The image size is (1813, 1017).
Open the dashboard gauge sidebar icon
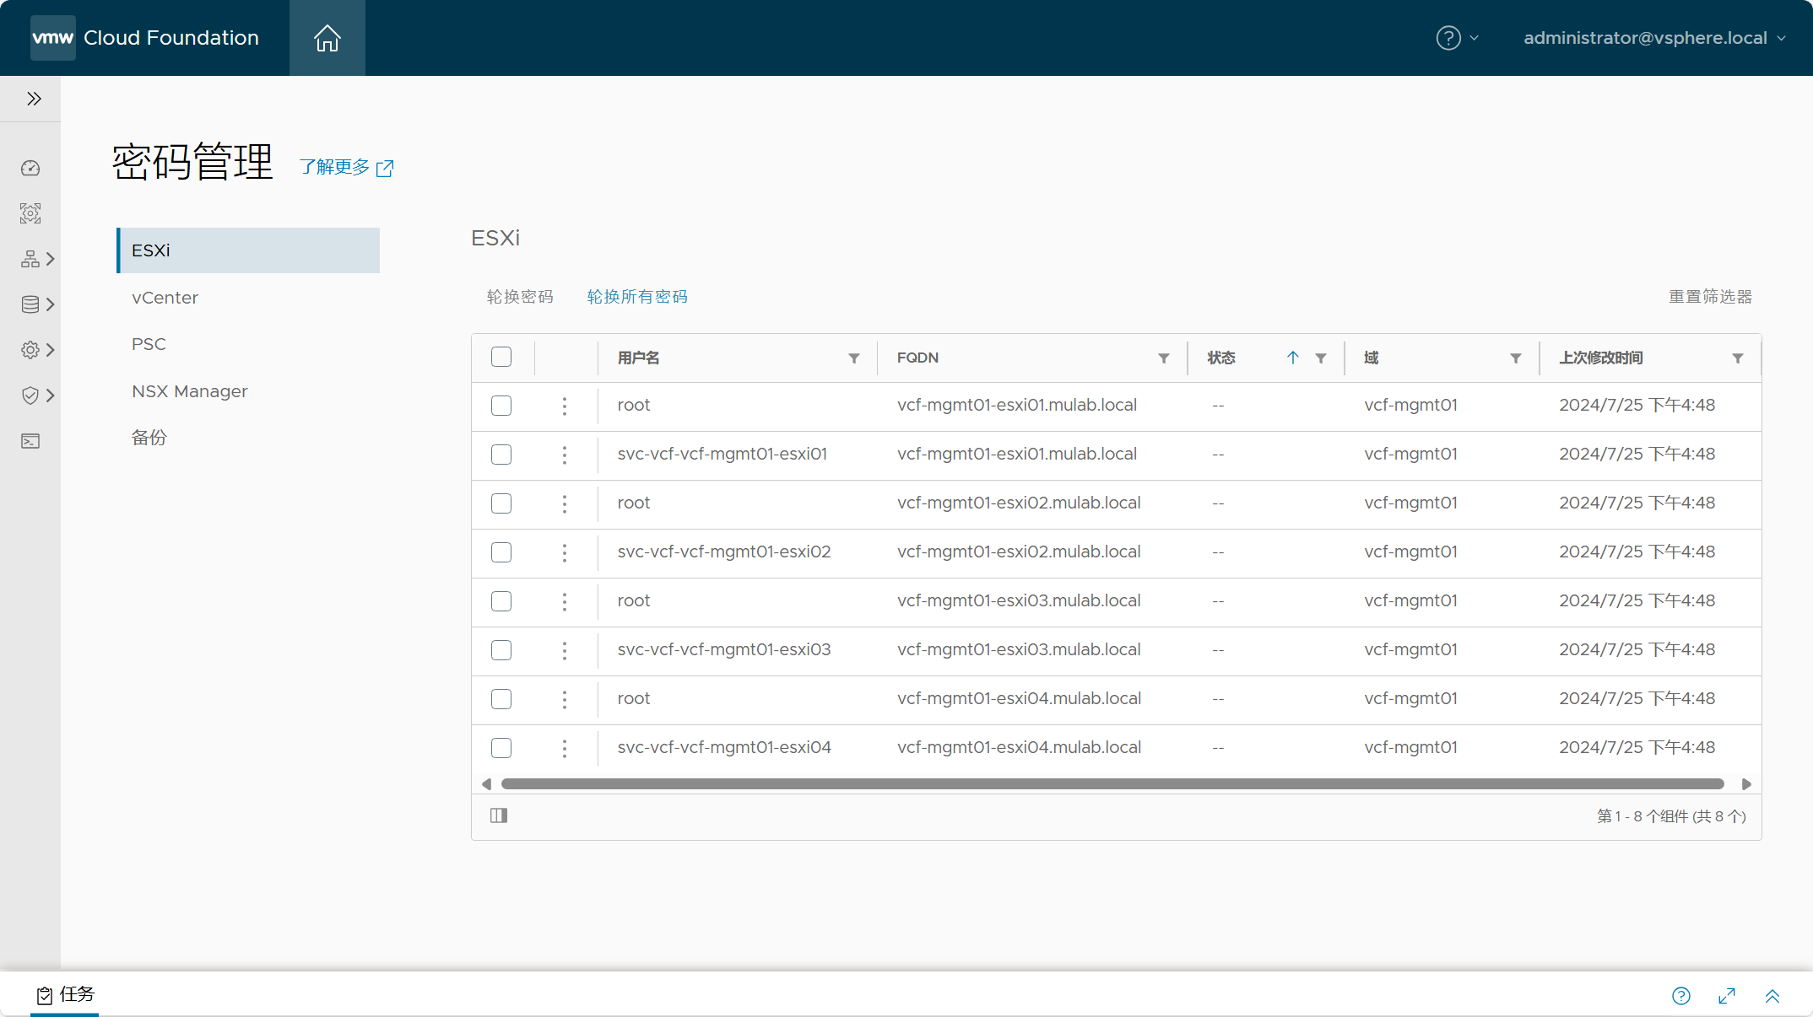click(x=30, y=168)
